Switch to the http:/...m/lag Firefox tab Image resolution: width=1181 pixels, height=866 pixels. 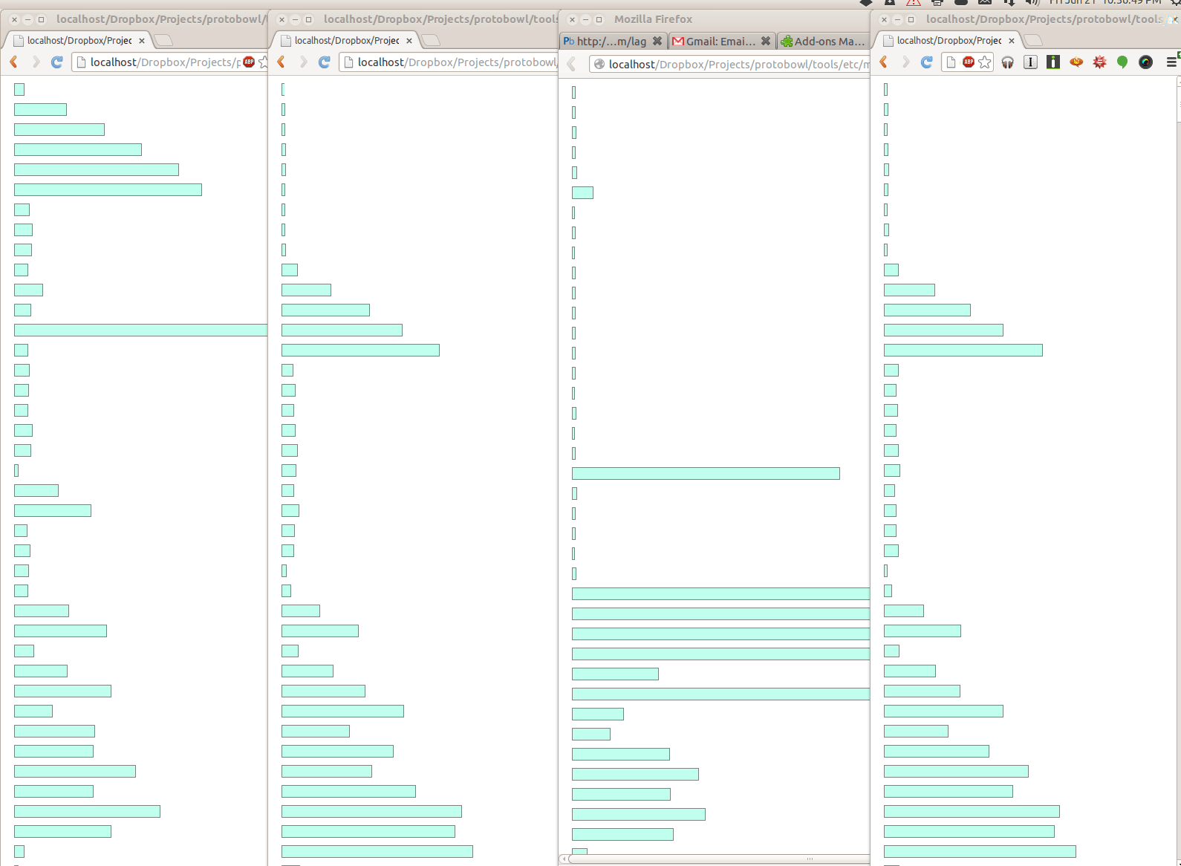pos(614,42)
